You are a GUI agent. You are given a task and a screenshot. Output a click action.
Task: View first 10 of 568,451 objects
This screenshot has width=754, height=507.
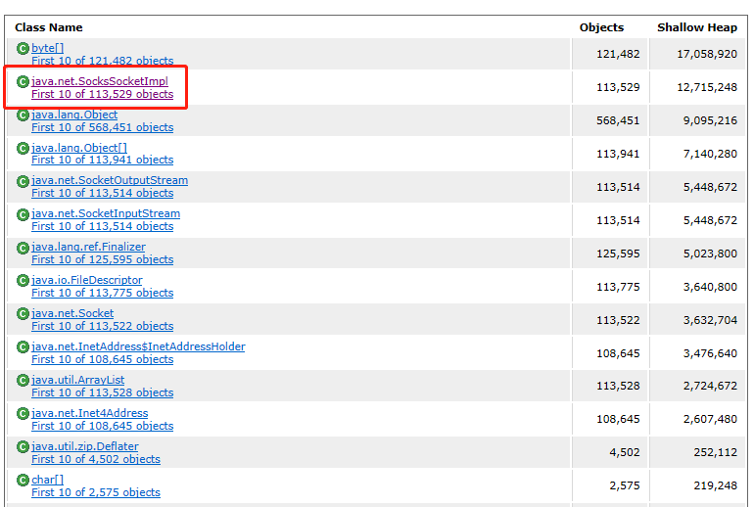click(x=102, y=127)
